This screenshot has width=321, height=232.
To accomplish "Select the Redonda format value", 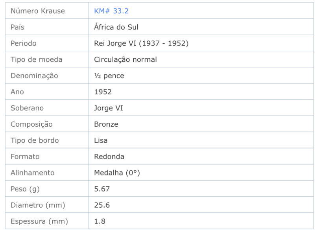I will (109, 157).
